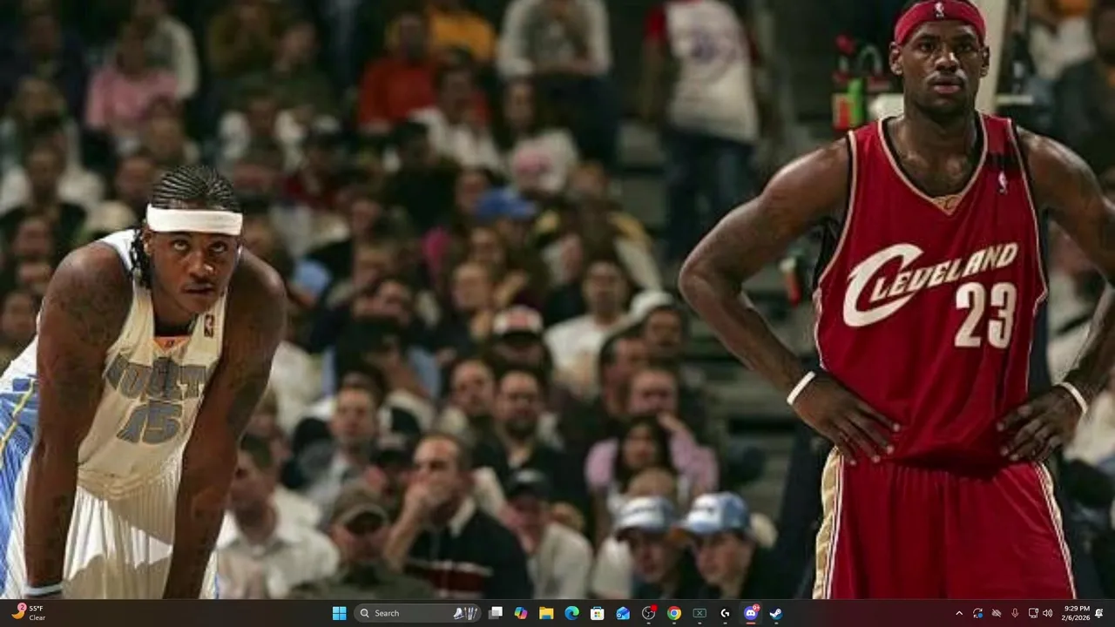Screen dimensions: 1115x627
Task: Open Steam from taskbar
Action: 776,613
